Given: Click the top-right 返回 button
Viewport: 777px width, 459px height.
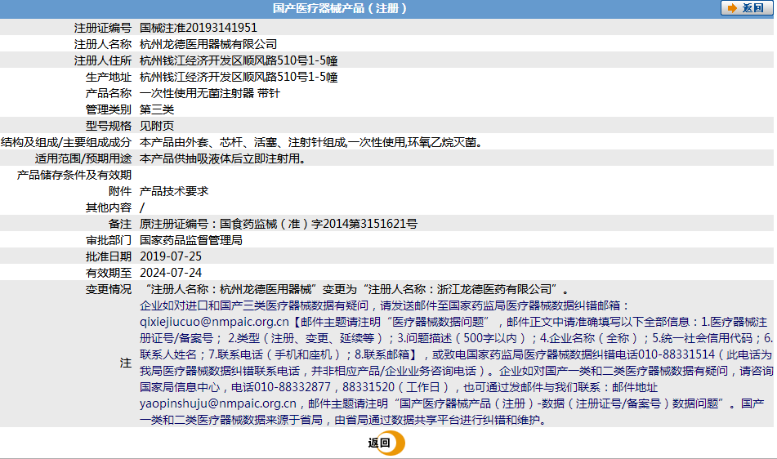Looking at the screenshot, I should [x=746, y=8].
